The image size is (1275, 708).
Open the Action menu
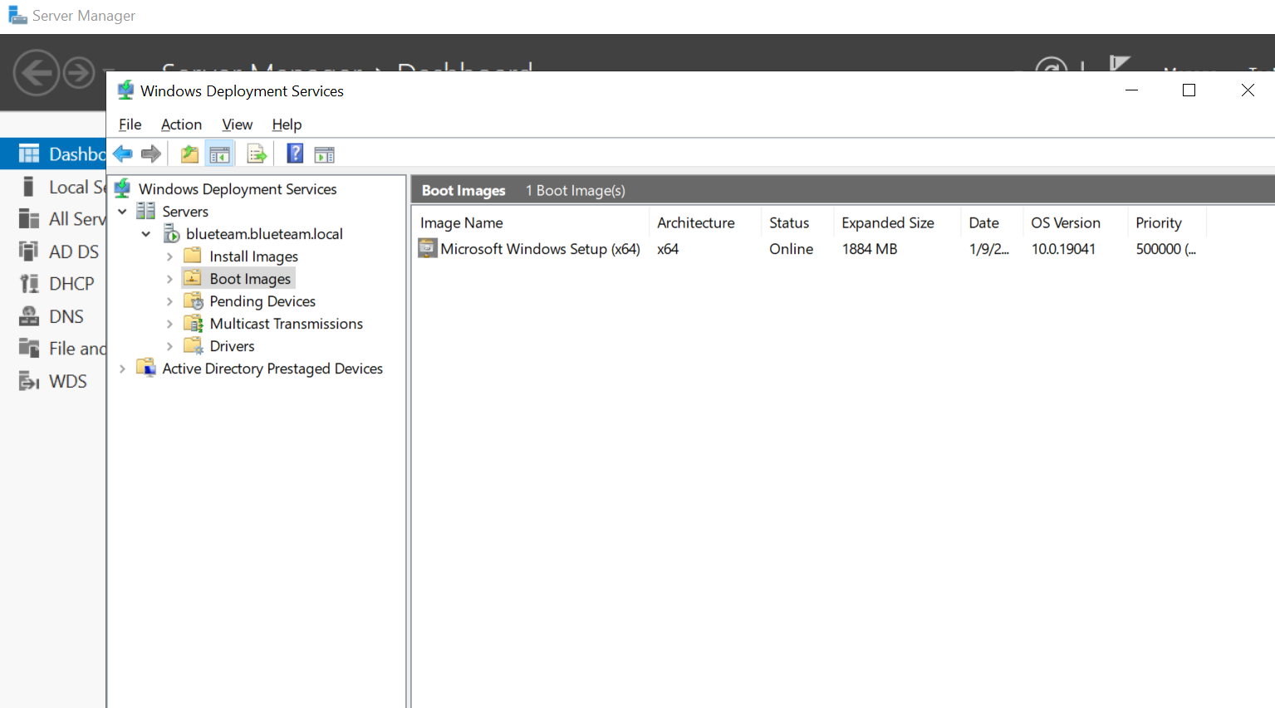pyautogui.click(x=181, y=125)
